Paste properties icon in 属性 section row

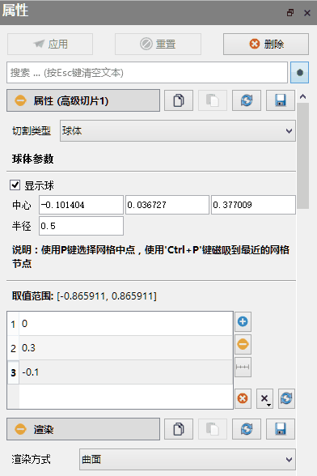(213, 100)
